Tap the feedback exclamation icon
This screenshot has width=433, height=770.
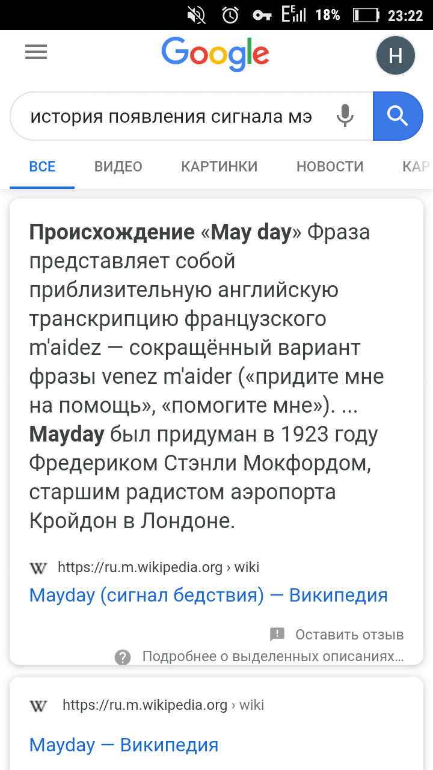click(x=277, y=634)
